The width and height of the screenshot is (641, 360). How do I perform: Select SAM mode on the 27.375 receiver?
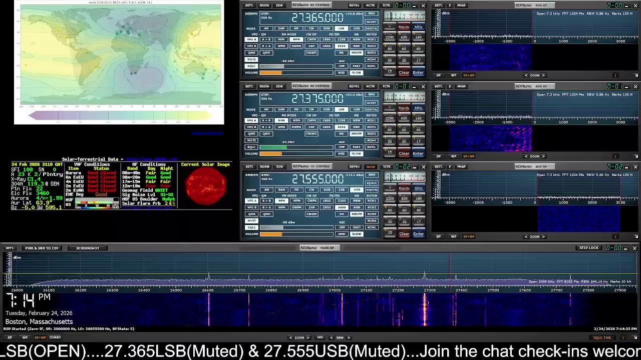coord(281,109)
